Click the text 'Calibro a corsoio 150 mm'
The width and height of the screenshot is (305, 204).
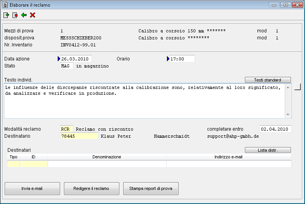tap(171, 31)
